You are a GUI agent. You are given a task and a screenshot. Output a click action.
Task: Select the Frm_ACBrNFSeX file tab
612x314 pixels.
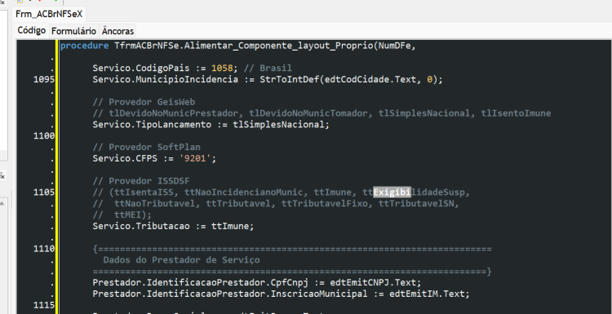pyautogui.click(x=49, y=15)
